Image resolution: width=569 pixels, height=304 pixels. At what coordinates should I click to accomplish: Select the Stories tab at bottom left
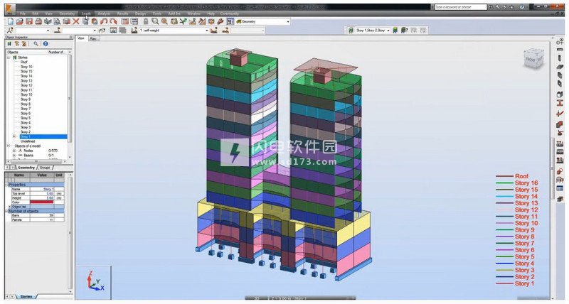click(26, 296)
